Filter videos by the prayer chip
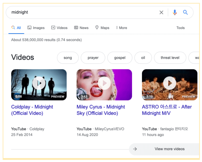The image size is (202, 162). (x=93, y=58)
